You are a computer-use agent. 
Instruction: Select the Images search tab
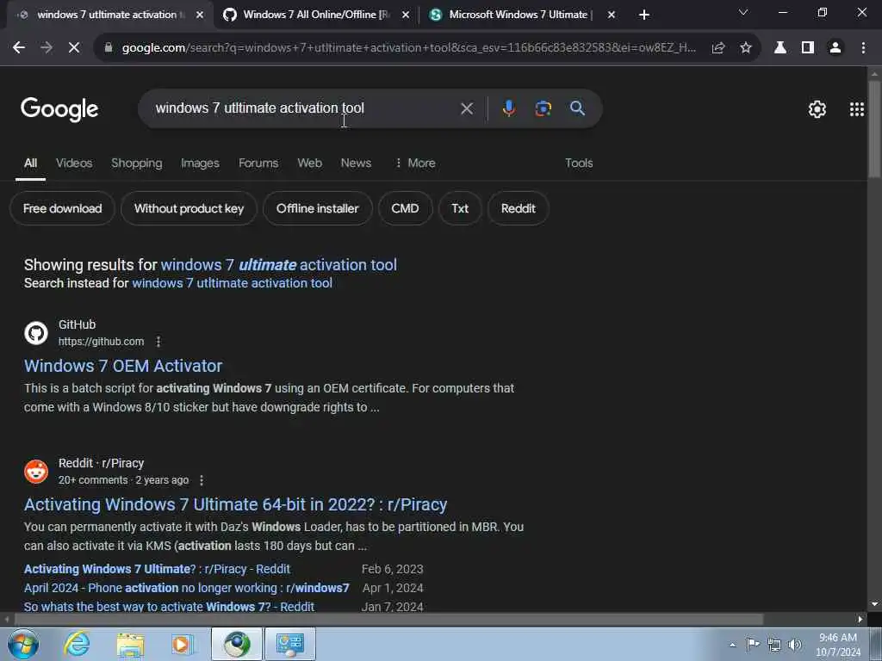click(200, 163)
